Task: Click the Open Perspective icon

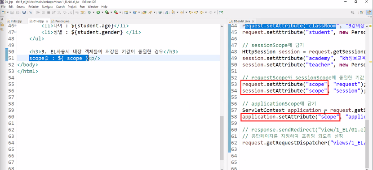Action: [x=361, y=13]
